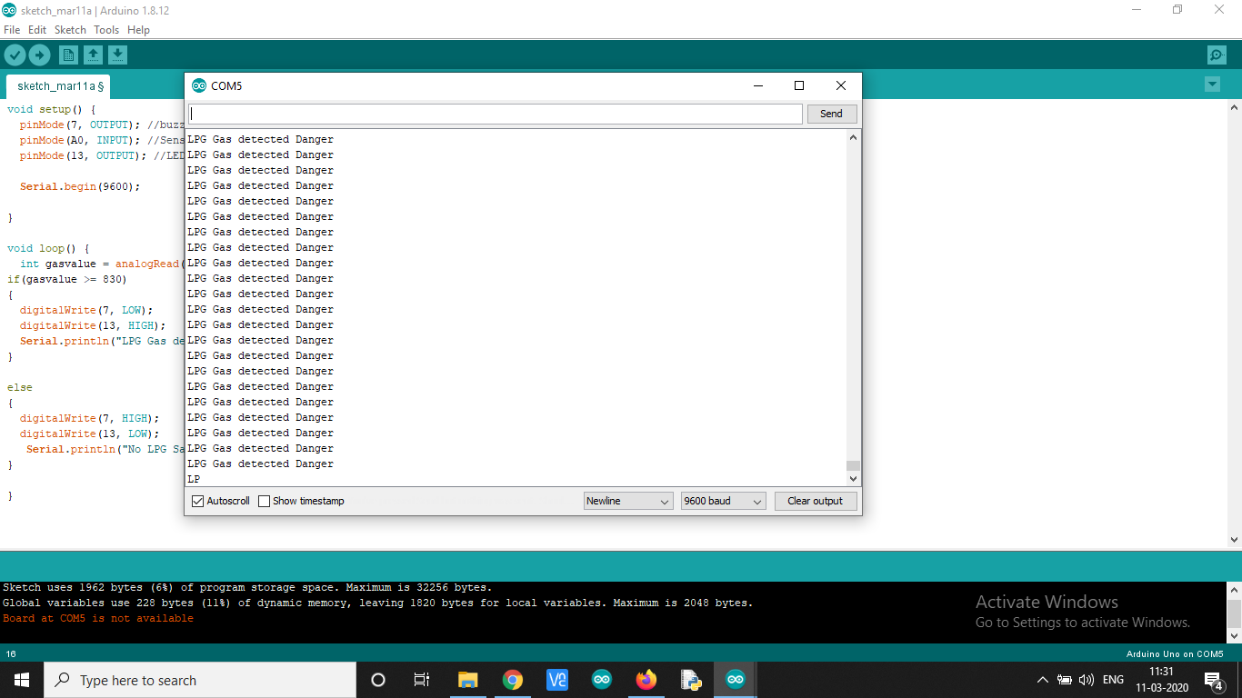Close the COM5 serial monitor window
The height and width of the screenshot is (698, 1242).
click(x=841, y=85)
